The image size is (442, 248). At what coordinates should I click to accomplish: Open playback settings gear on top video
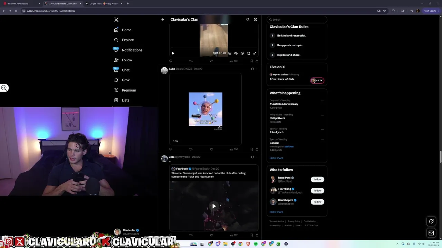click(242, 53)
